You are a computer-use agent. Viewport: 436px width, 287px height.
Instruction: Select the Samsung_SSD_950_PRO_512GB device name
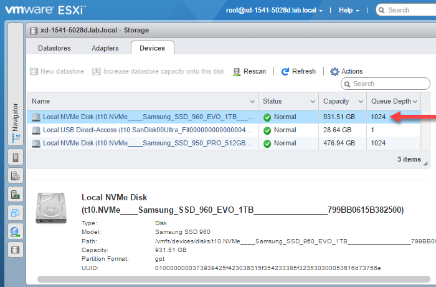[147, 143]
